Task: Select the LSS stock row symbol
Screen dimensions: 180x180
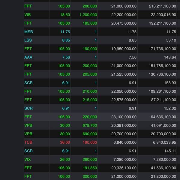Action: (28, 40)
